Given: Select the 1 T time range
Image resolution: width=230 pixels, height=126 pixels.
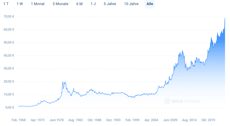Looking at the screenshot, I should coord(6,4).
